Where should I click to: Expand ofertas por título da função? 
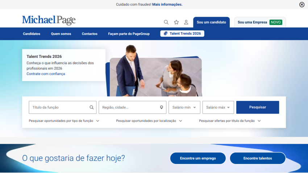tap(230, 121)
